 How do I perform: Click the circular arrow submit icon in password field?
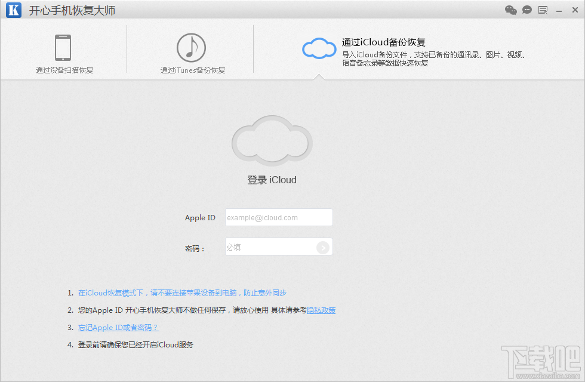323,247
